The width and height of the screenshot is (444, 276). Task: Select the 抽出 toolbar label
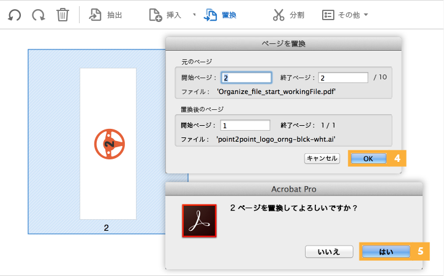(x=115, y=15)
